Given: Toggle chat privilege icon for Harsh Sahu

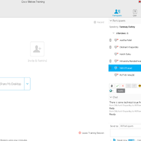Looking at the screenshot, I should pos(116,54).
